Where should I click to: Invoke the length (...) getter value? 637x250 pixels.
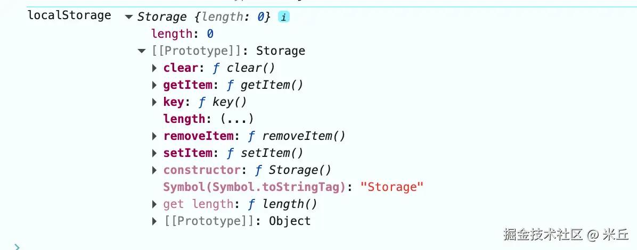237,119
